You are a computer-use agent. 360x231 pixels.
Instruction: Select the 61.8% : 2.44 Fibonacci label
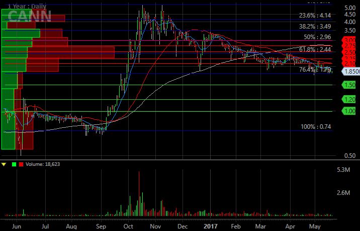pos(315,50)
